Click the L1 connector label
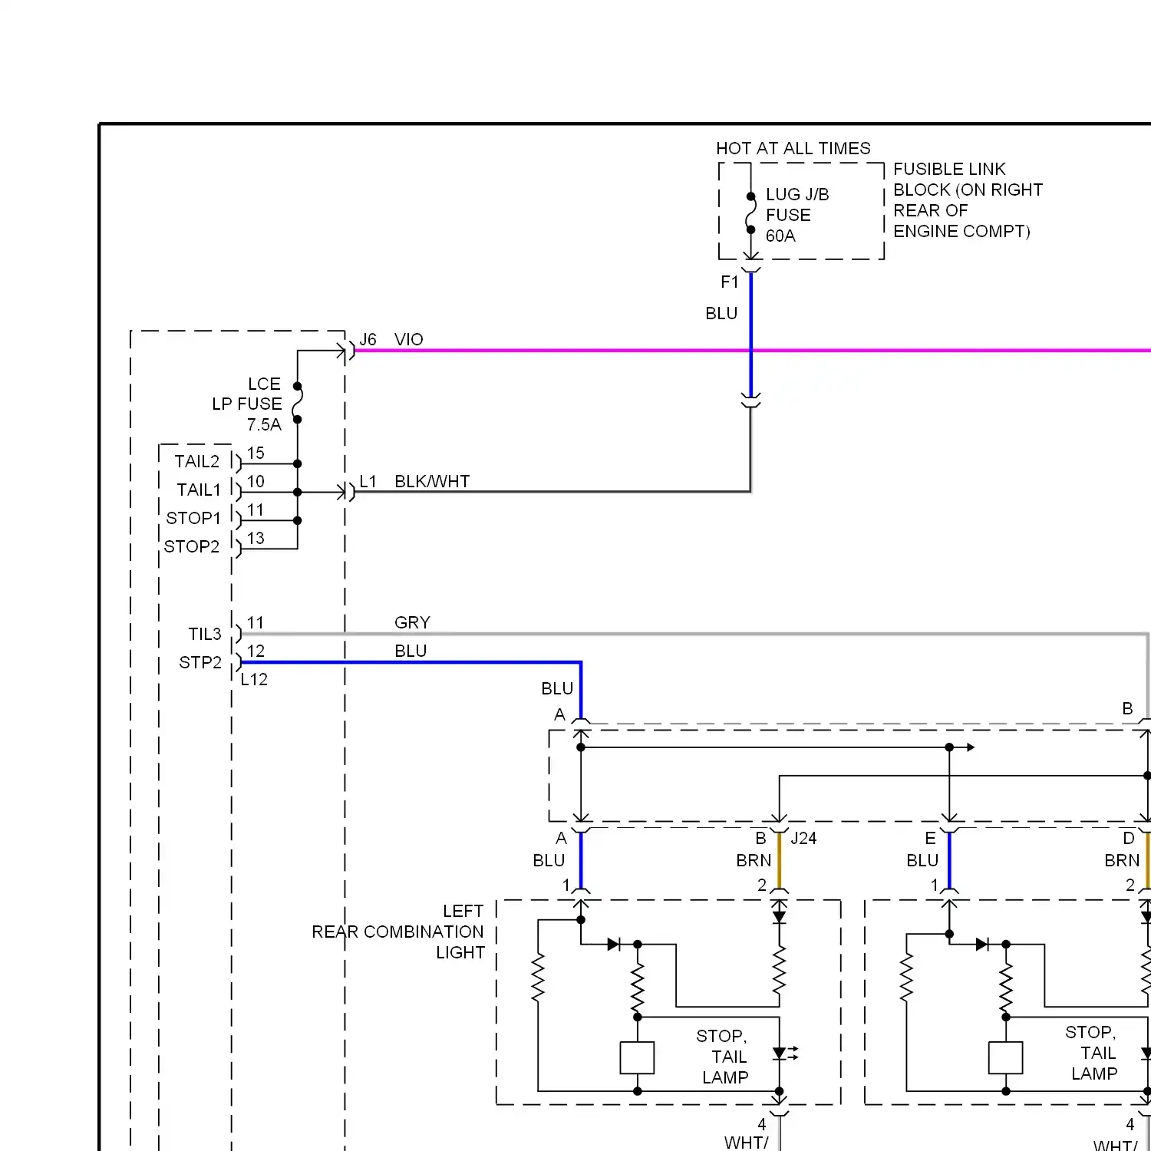Viewport: 1151px width, 1151px height. [x=368, y=481]
